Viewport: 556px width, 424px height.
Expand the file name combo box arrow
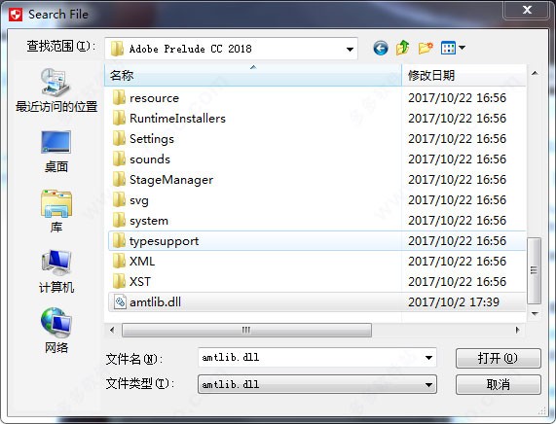pos(428,358)
